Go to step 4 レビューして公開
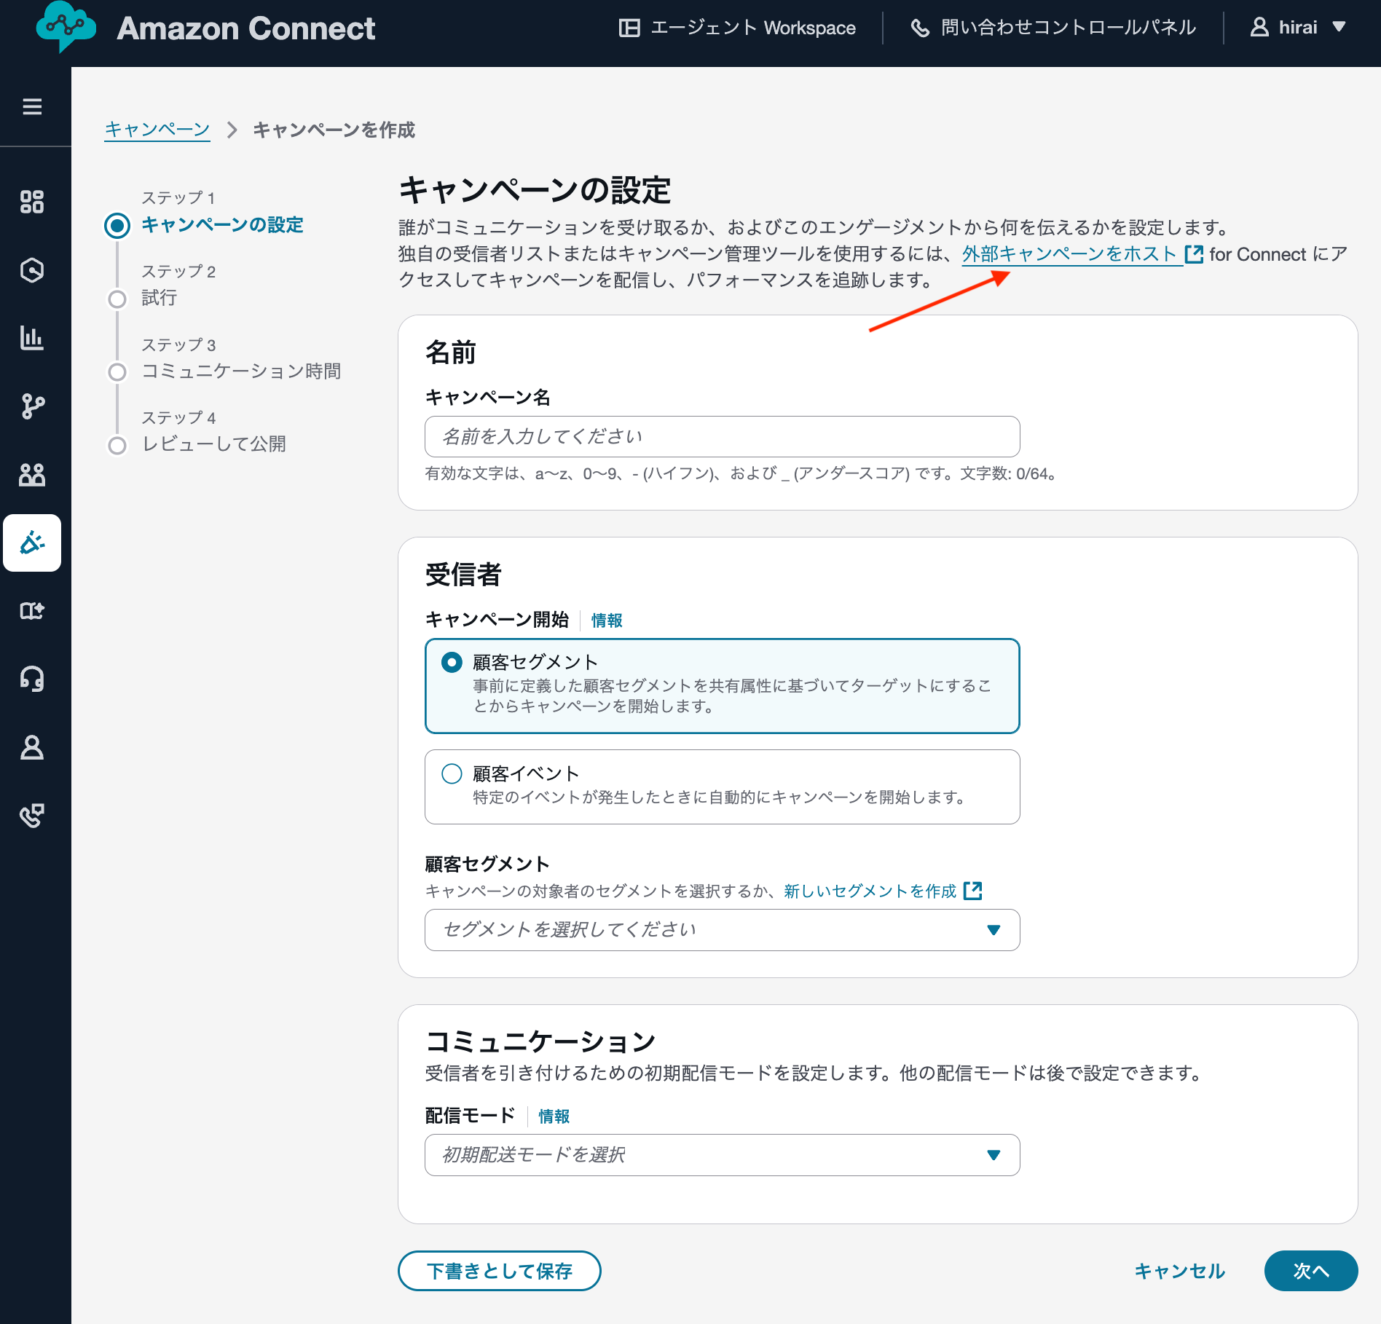 [x=213, y=444]
